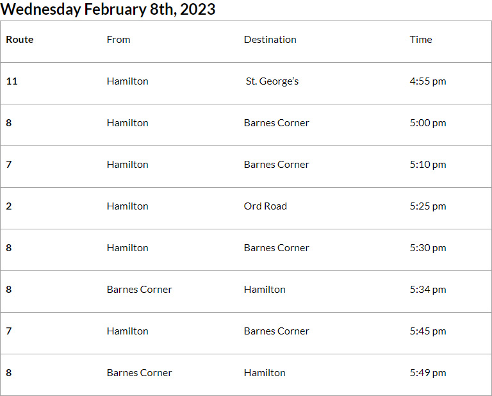The width and height of the screenshot is (492, 396).
Task: Select Barnes Corner origin in 5:34 pm row
Action: [x=139, y=290]
